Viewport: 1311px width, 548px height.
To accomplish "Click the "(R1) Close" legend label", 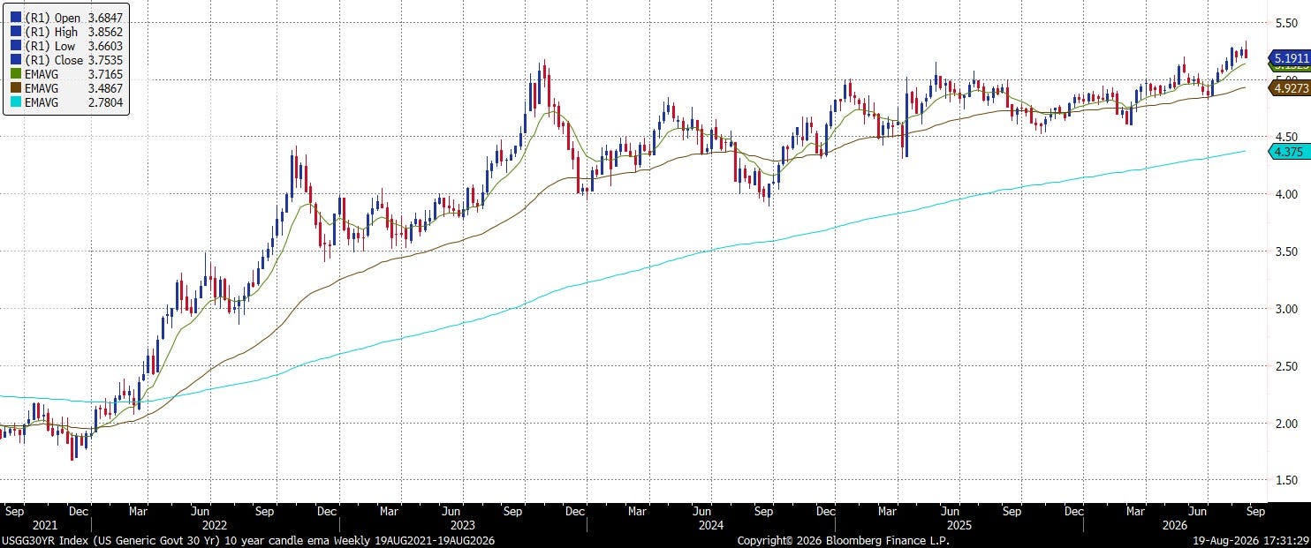I will [x=54, y=61].
